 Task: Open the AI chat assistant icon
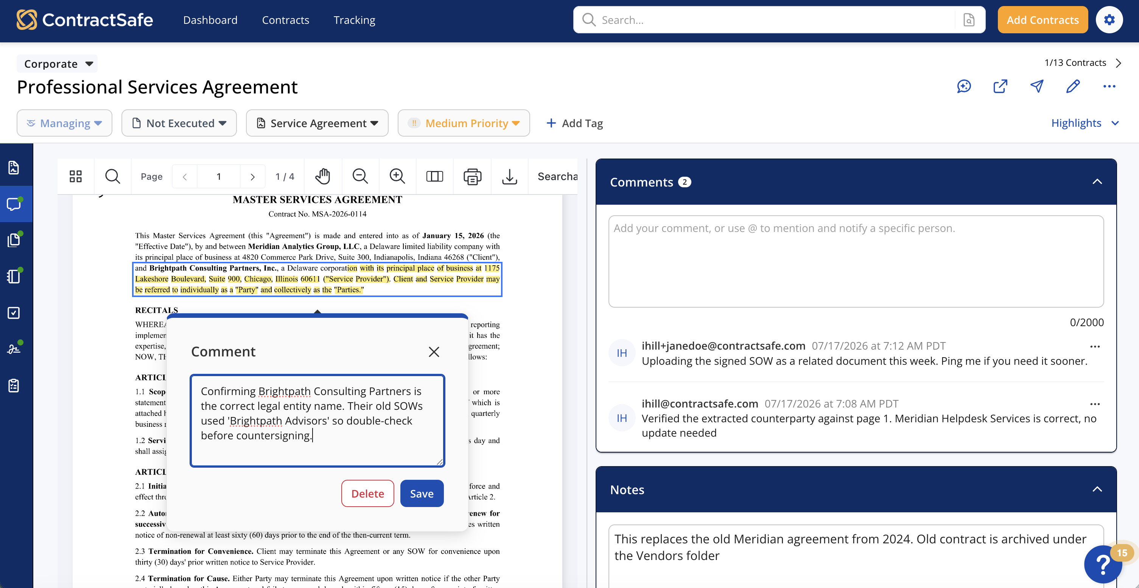coord(964,86)
